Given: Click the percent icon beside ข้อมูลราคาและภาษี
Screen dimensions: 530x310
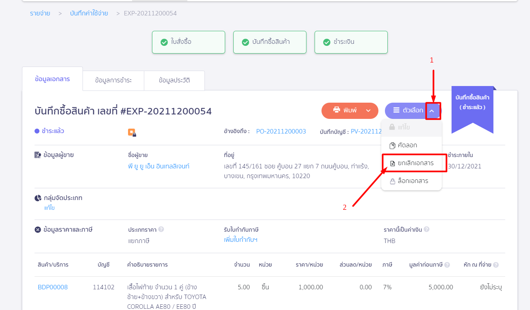Looking at the screenshot, I should 38,230.
